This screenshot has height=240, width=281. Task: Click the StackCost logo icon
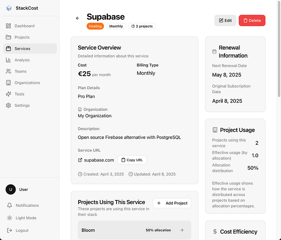tap(9, 8)
